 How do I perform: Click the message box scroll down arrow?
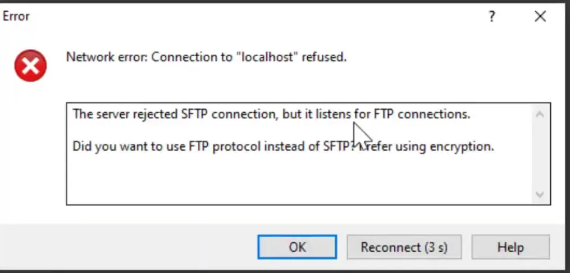pos(540,194)
